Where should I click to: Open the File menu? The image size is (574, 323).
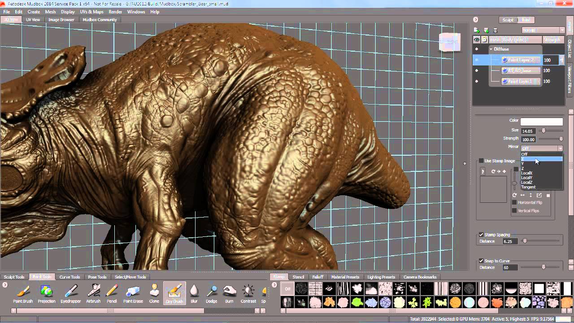point(6,12)
